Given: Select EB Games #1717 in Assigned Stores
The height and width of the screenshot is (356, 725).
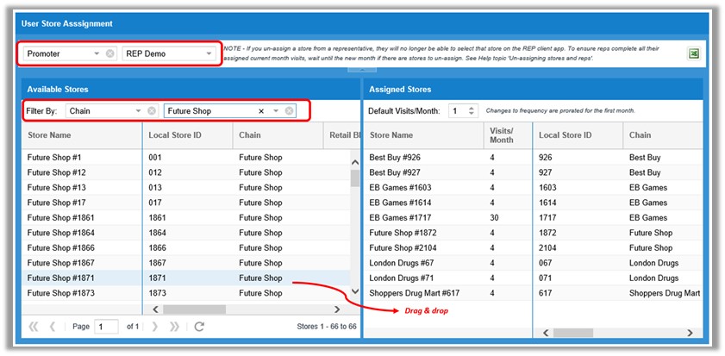Looking at the screenshot, I should [403, 218].
